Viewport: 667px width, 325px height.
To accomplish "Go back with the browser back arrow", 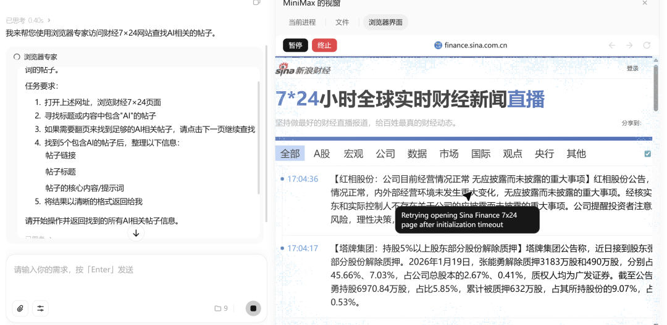I will tap(611, 46).
